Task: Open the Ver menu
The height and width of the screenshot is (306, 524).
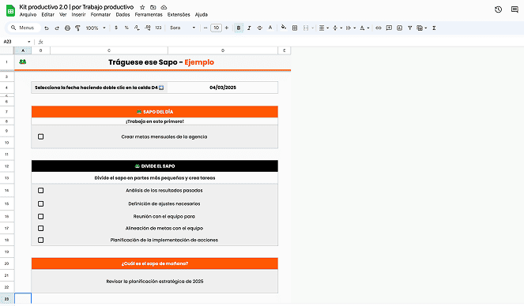Action: click(x=62, y=15)
